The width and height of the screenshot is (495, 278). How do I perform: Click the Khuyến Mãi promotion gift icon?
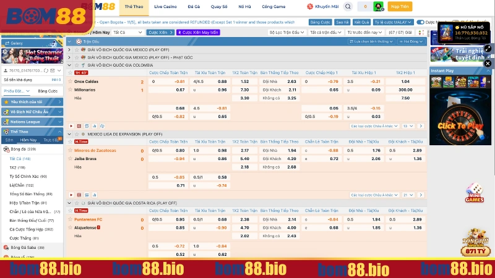click(x=310, y=7)
